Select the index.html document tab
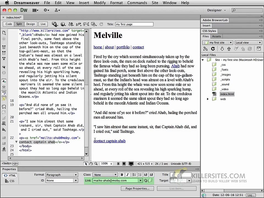This screenshot has width=264, height=198. tap(14, 18)
